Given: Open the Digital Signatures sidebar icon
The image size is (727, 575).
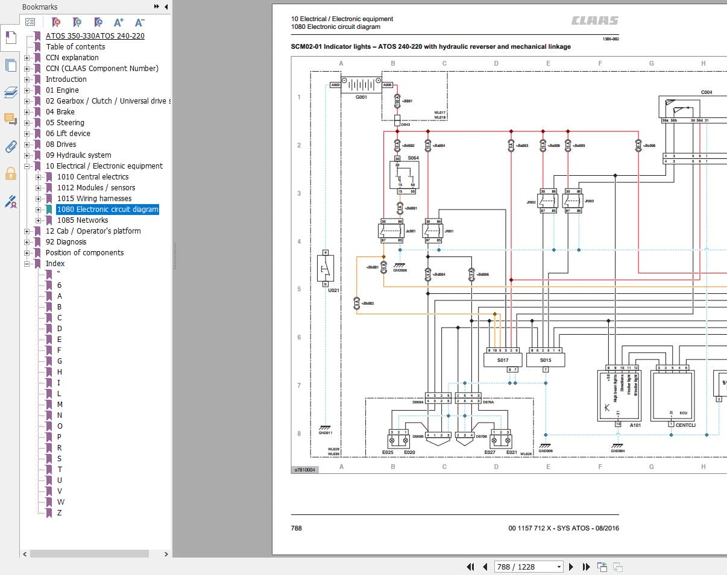Looking at the screenshot, I should coord(10,201).
